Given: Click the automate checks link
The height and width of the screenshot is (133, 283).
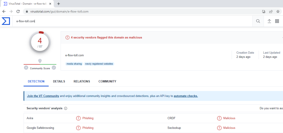Looking at the screenshot, I should [186, 96].
